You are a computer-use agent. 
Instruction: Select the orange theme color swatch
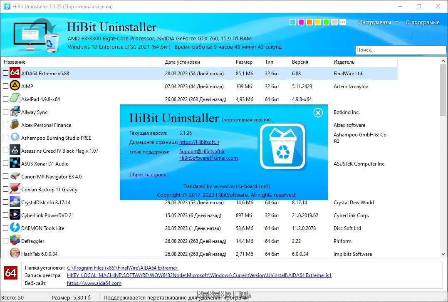click(309, 22)
